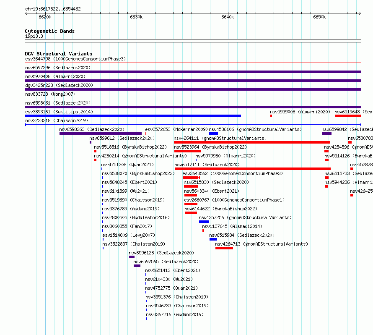Select nsv4752775 (Quan2021) label
This screenshot has height=335, width=373.
pos(171,288)
